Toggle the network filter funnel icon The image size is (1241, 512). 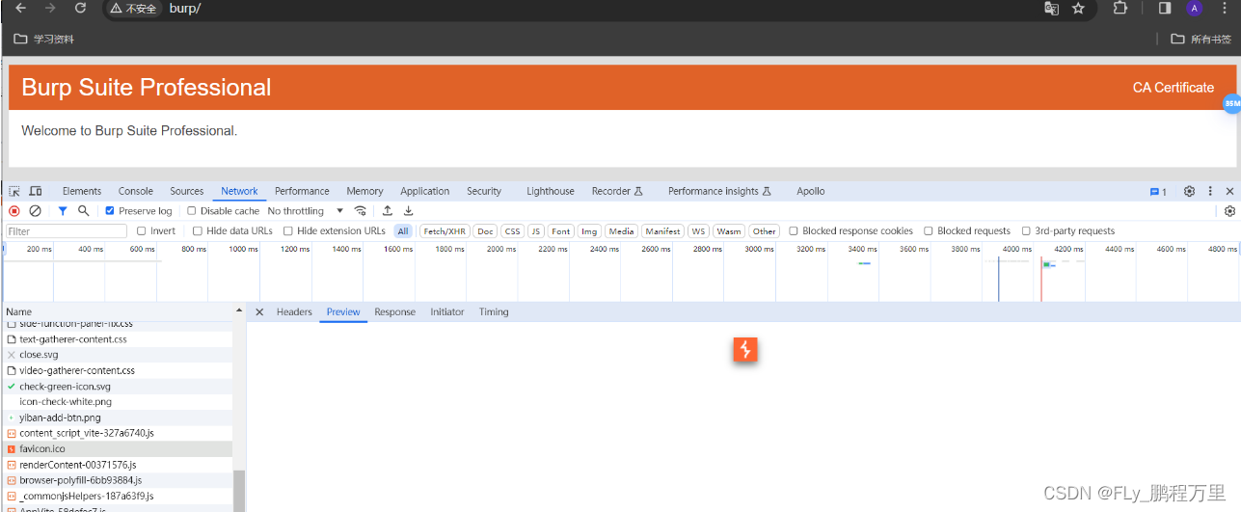(x=63, y=211)
